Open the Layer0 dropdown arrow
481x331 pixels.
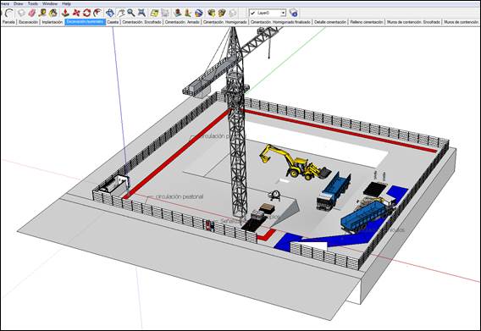coord(283,13)
